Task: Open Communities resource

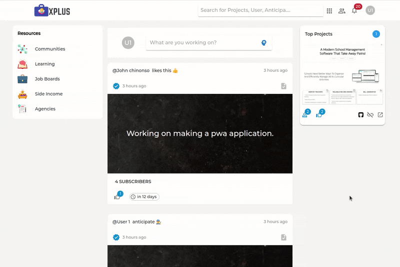Action: pos(50,49)
